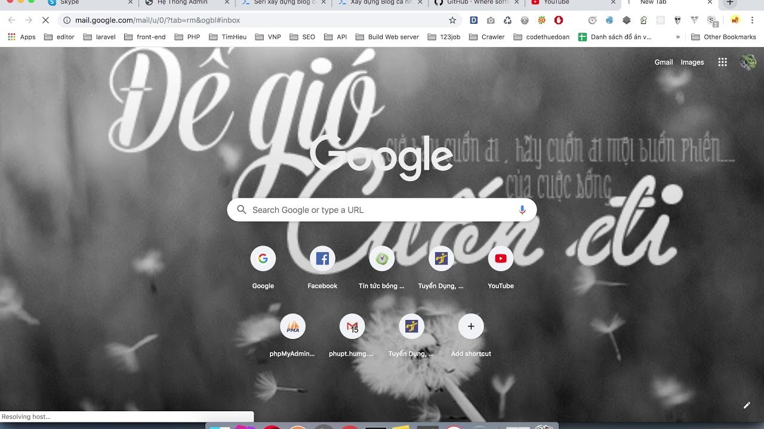The image size is (764, 429).
Task: Click the blue globe extension icon
Action: [609, 20]
